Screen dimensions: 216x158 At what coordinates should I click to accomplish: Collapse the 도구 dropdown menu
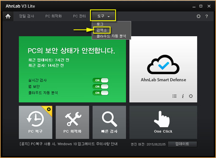[x=103, y=16]
